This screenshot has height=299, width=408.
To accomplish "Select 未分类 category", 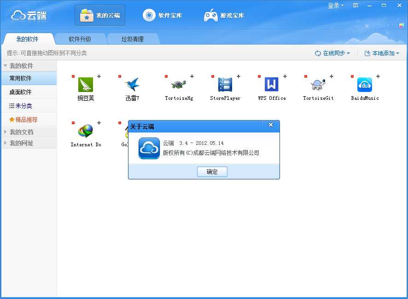I will coord(29,106).
